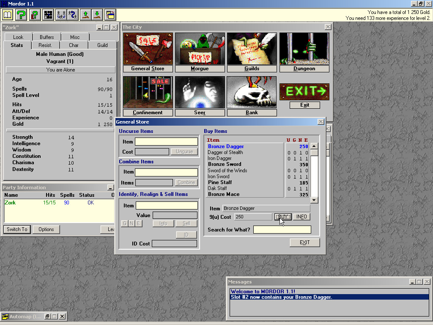Click the Morgue pick up picture
Image resolution: width=433 pixels, height=325 pixels.
200,48
